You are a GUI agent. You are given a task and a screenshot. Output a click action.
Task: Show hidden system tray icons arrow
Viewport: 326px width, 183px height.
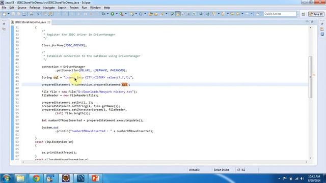pyautogui.click(x=279, y=178)
